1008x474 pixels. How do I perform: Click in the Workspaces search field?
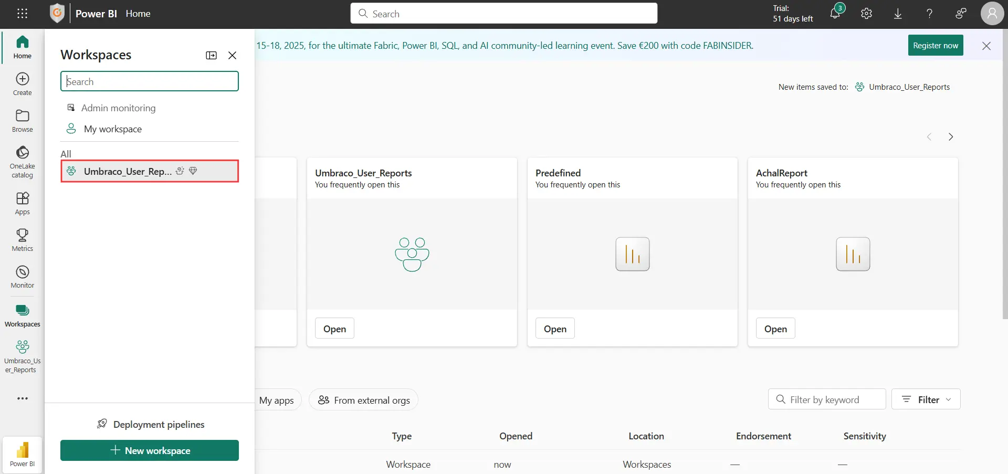pyautogui.click(x=150, y=81)
